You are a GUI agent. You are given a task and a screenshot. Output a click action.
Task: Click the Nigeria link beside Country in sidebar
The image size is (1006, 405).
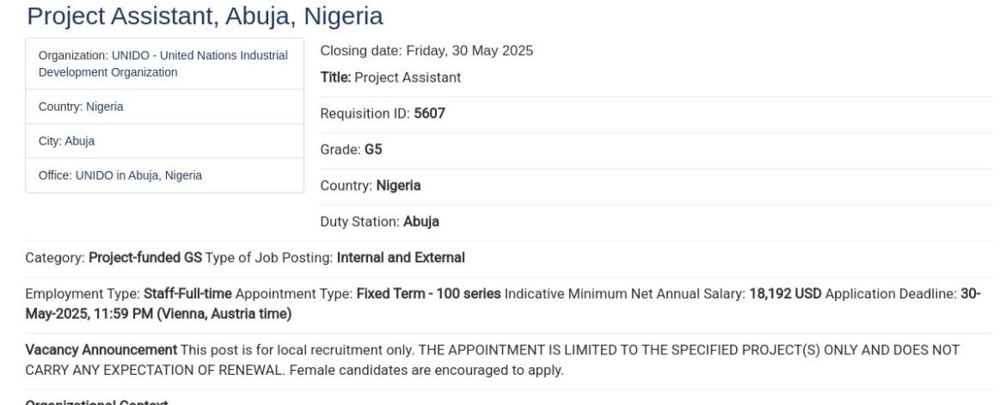104,107
